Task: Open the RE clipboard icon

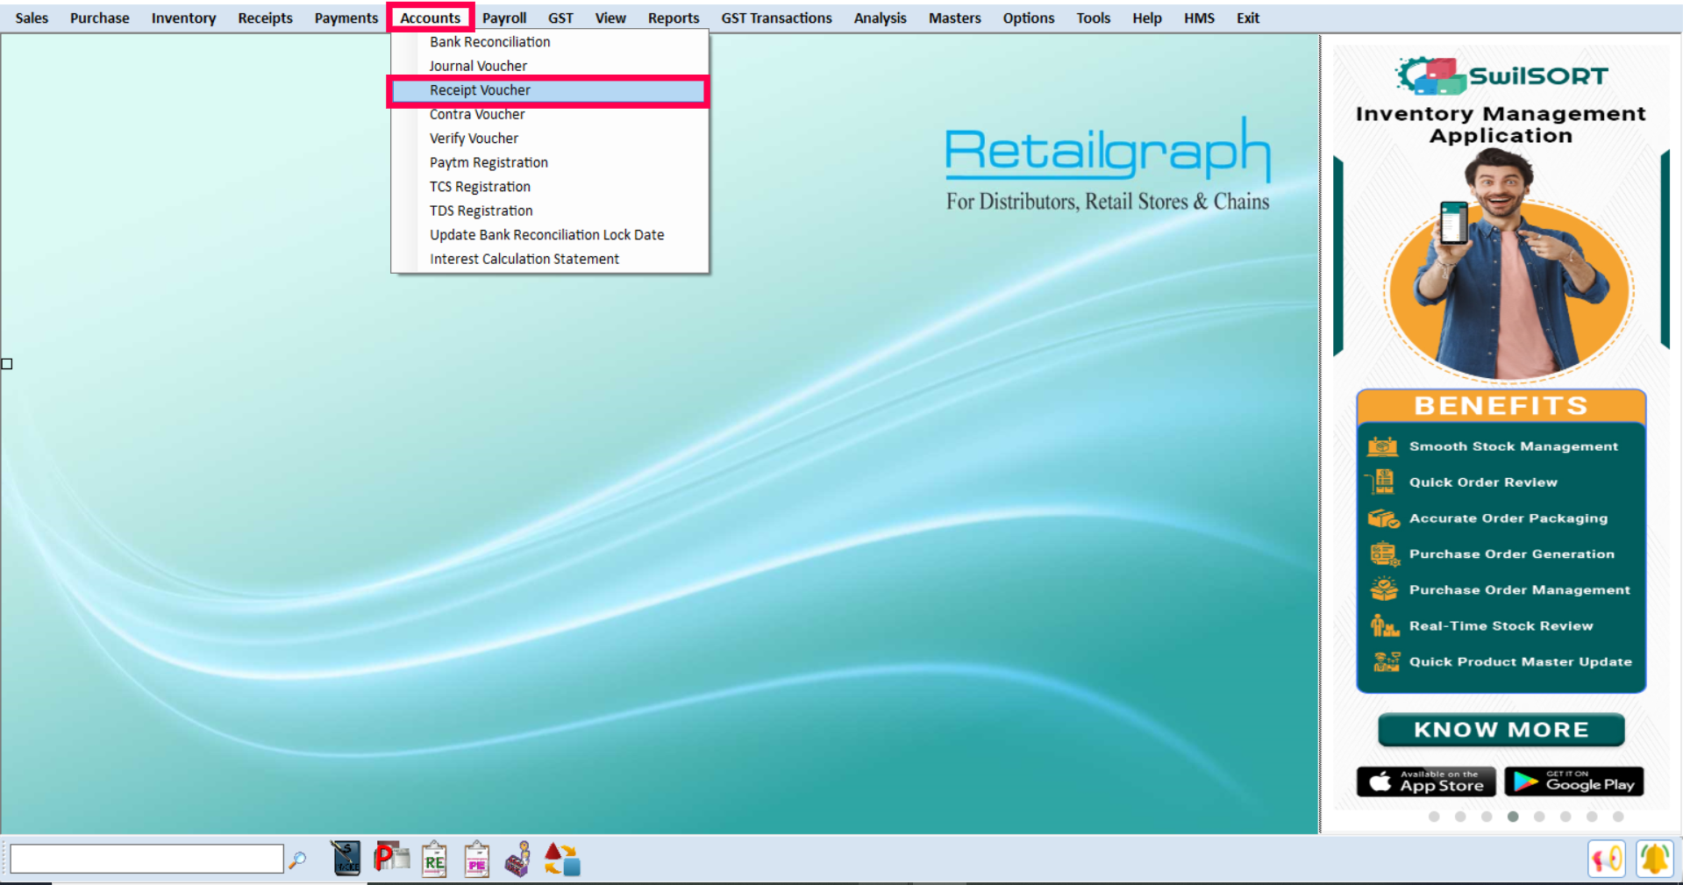Action: (434, 860)
